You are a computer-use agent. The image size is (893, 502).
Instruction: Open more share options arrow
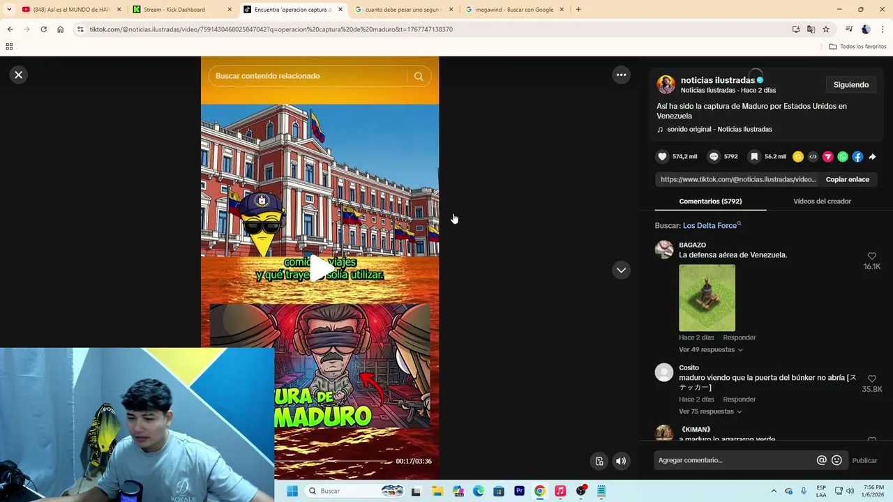tap(872, 157)
